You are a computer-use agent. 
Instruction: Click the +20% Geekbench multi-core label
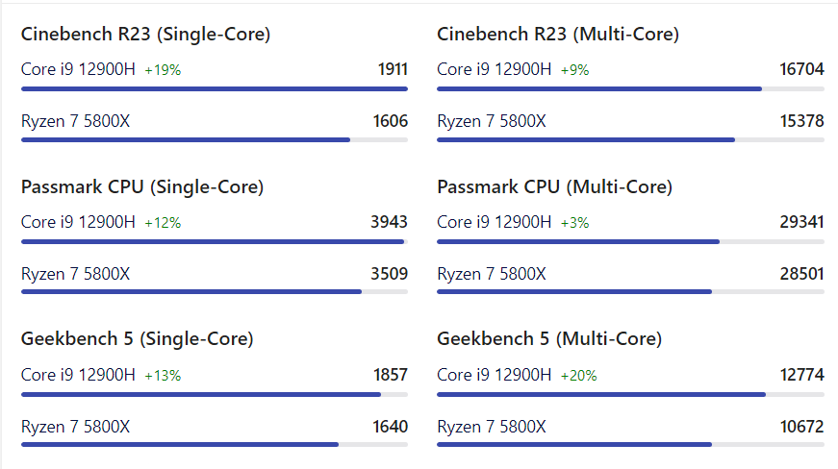579,376
